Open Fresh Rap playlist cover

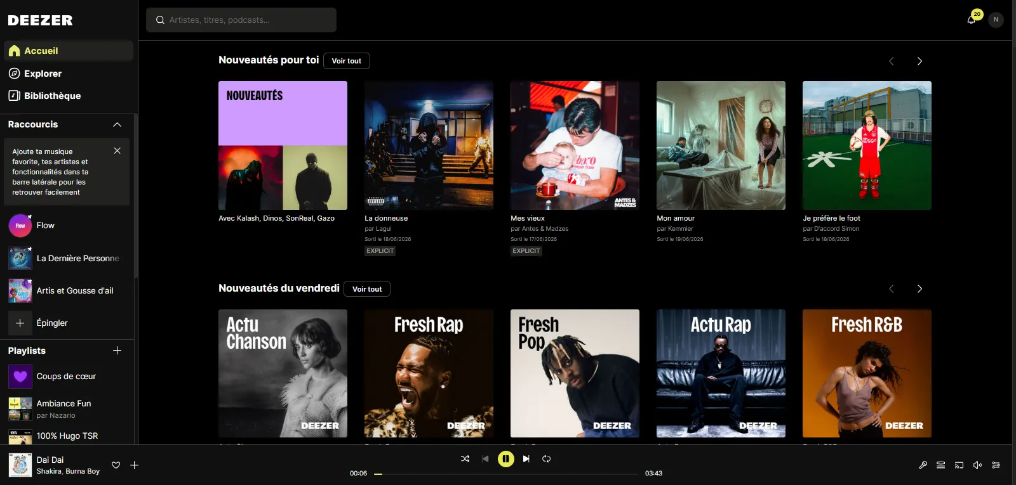point(429,373)
